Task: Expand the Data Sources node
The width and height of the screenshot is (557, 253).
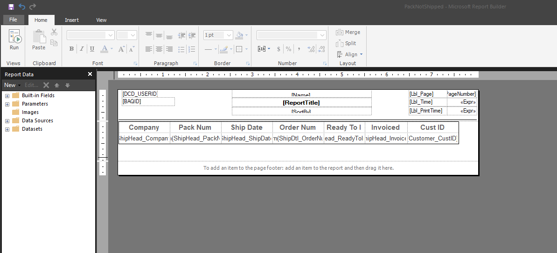Action: click(7, 121)
